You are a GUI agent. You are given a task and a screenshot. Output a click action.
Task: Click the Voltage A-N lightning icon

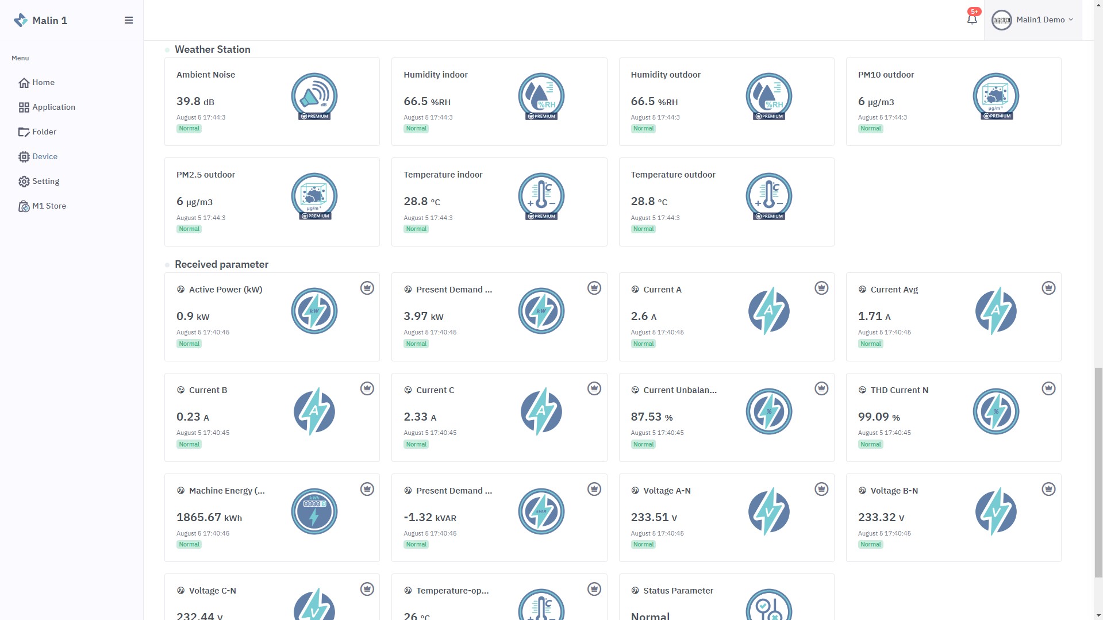click(x=768, y=511)
